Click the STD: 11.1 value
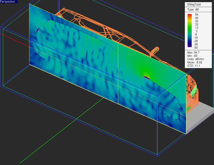The width and height of the screenshot is (214, 165). (194, 65)
